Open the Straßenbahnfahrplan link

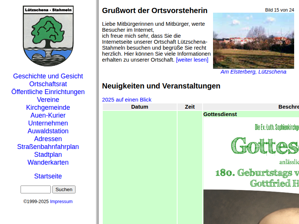(48, 146)
